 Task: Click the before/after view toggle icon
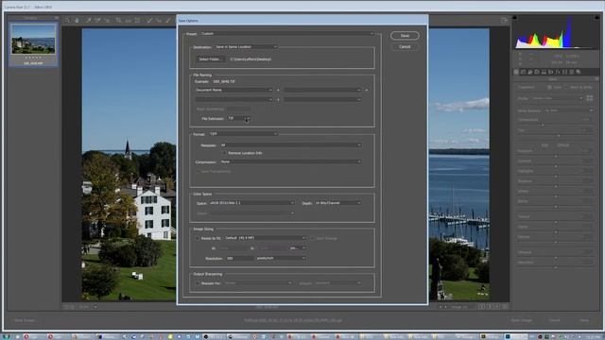(481, 307)
